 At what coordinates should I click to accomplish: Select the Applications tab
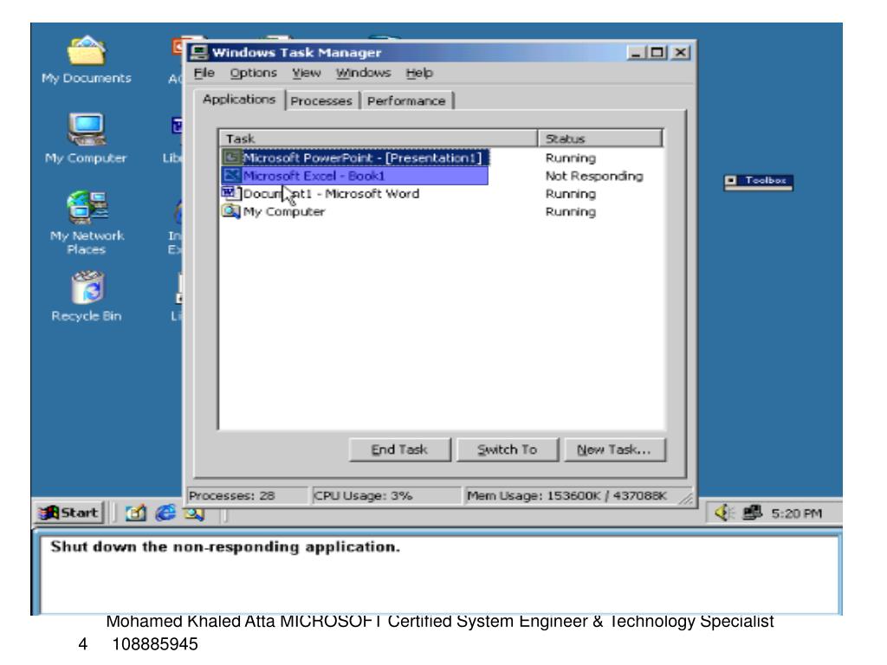[239, 100]
